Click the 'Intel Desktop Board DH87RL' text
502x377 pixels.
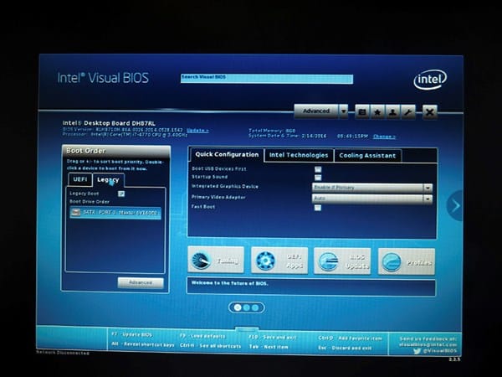[x=109, y=123]
